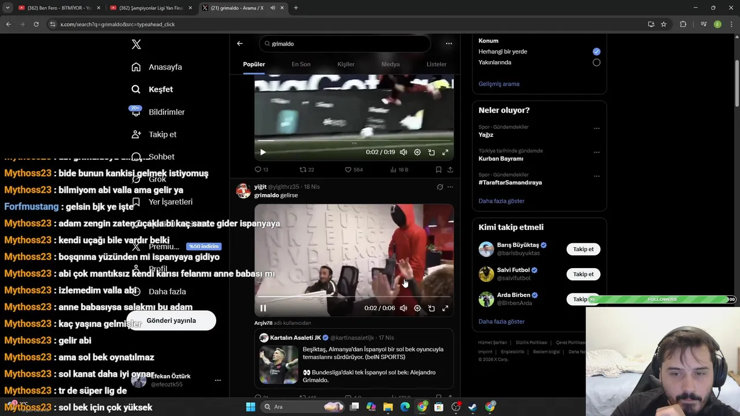
Task: Open the Gelişmiş arama link
Action: [499, 84]
